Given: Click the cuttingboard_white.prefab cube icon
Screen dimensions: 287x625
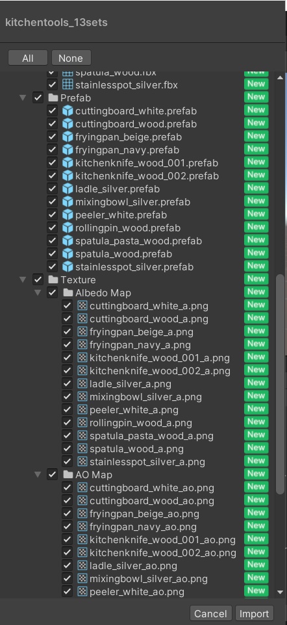Looking at the screenshot, I should click(68, 111).
